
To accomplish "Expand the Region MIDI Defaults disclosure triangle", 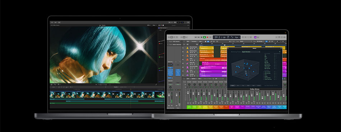I will pos(168,41).
